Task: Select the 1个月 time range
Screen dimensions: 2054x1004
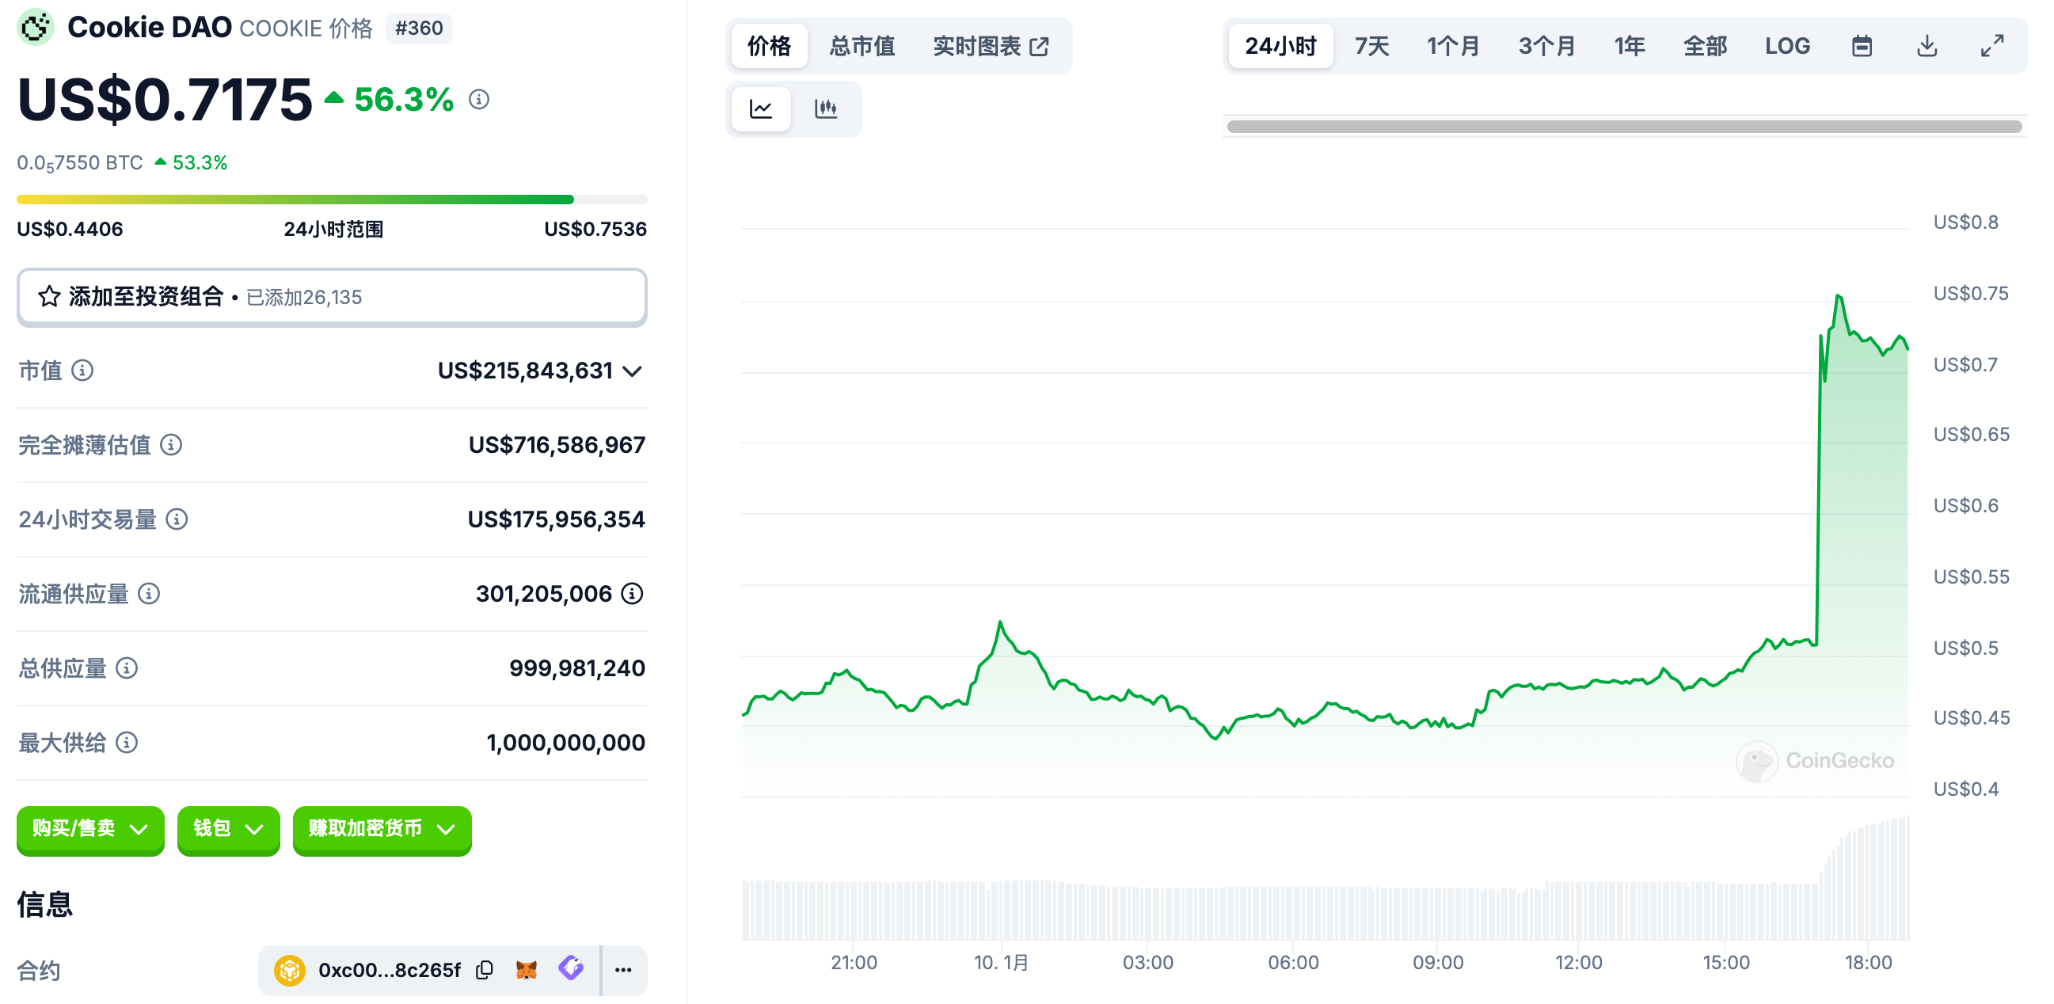Action: pos(1453,46)
